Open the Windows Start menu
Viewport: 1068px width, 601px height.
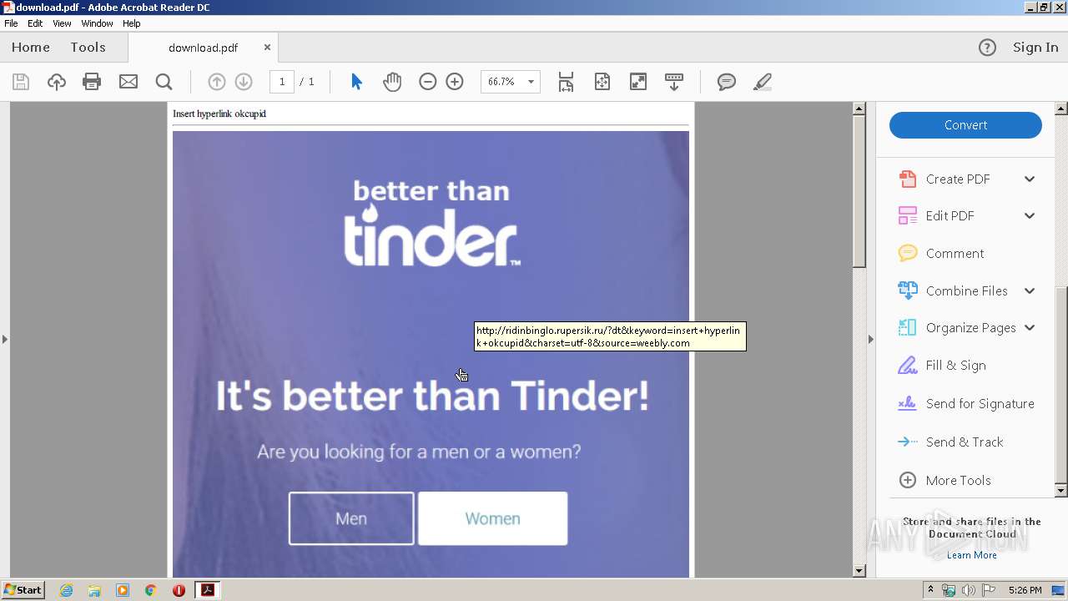[23, 590]
